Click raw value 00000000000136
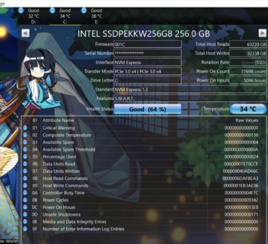 point(241,135)
